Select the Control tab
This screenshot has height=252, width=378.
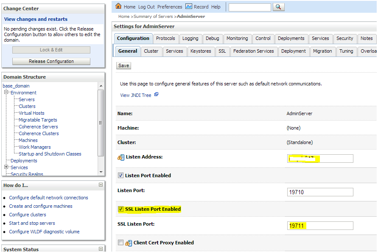point(263,38)
